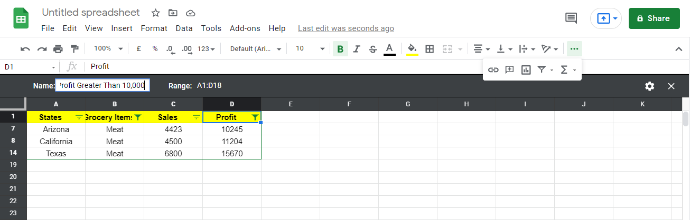
Task: Open the Profit column filter dropdown
Action: point(255,117)
